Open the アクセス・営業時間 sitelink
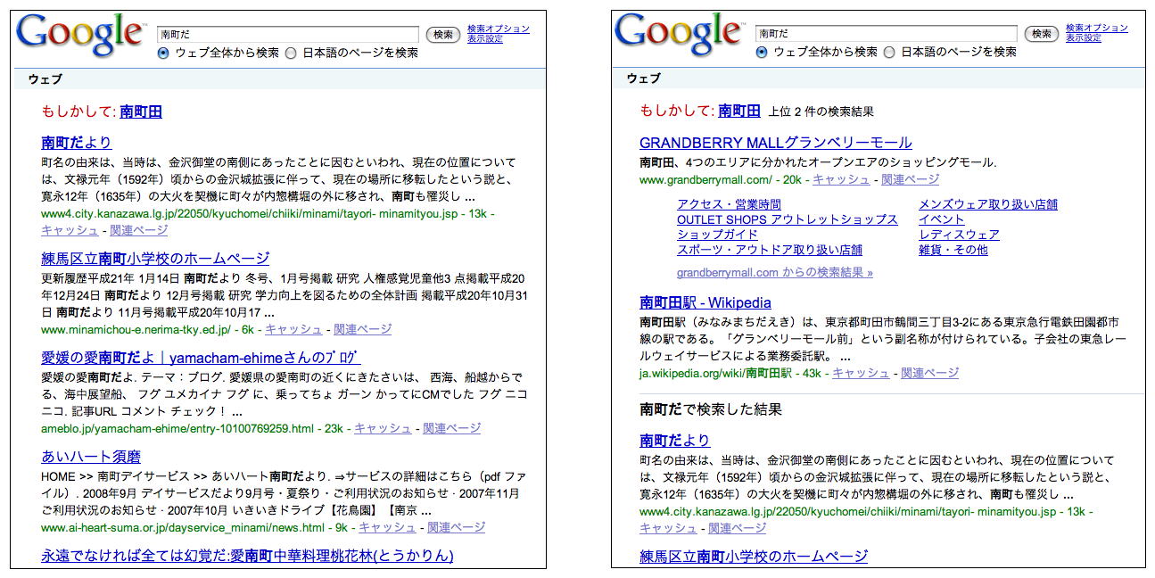Screen dimensions: 1155x578 (x=729, y=204)
